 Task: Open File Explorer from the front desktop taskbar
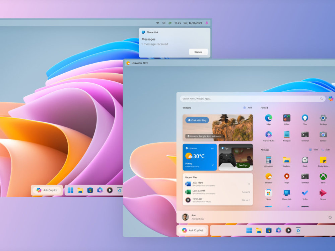tap(259, 231)
